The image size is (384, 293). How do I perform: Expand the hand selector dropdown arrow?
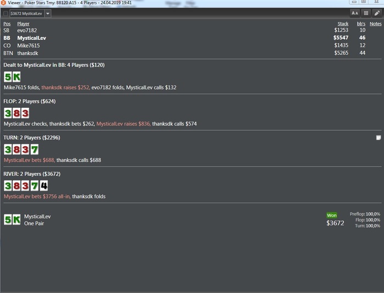(x=48, y=14)
